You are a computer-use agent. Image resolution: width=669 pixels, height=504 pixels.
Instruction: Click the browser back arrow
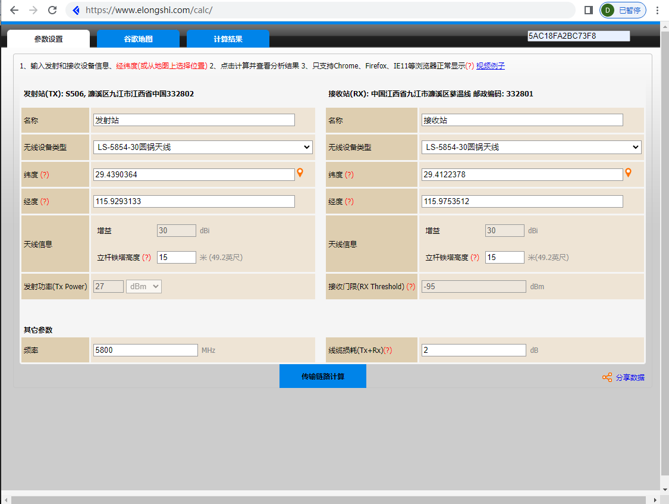point(14,10)
